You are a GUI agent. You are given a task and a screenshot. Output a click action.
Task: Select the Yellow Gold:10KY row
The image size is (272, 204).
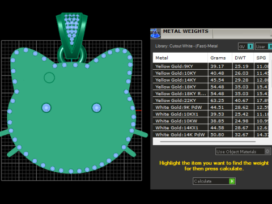pos(211,73)
